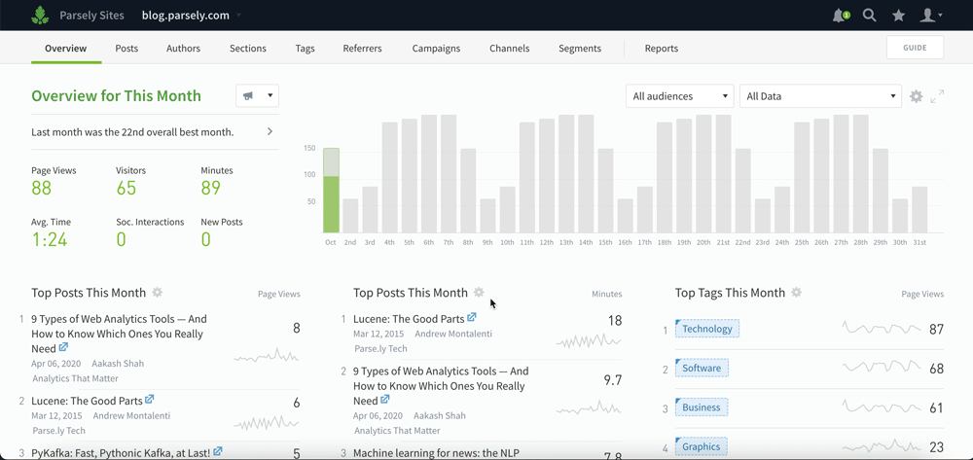
Task: Switch to the Referrers tab
Action: pyautogui.click(x=362, y=49)
